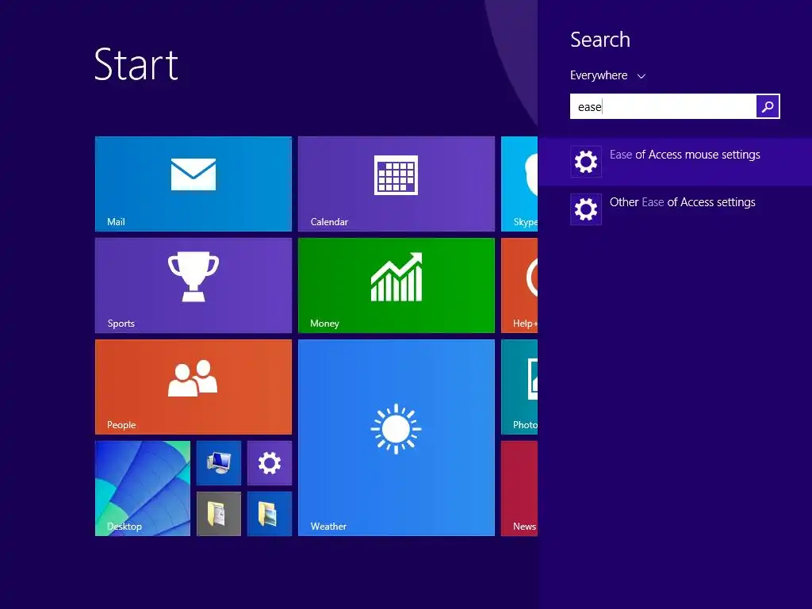Open the Sports tile with trophy

click(x=193, y=285)
